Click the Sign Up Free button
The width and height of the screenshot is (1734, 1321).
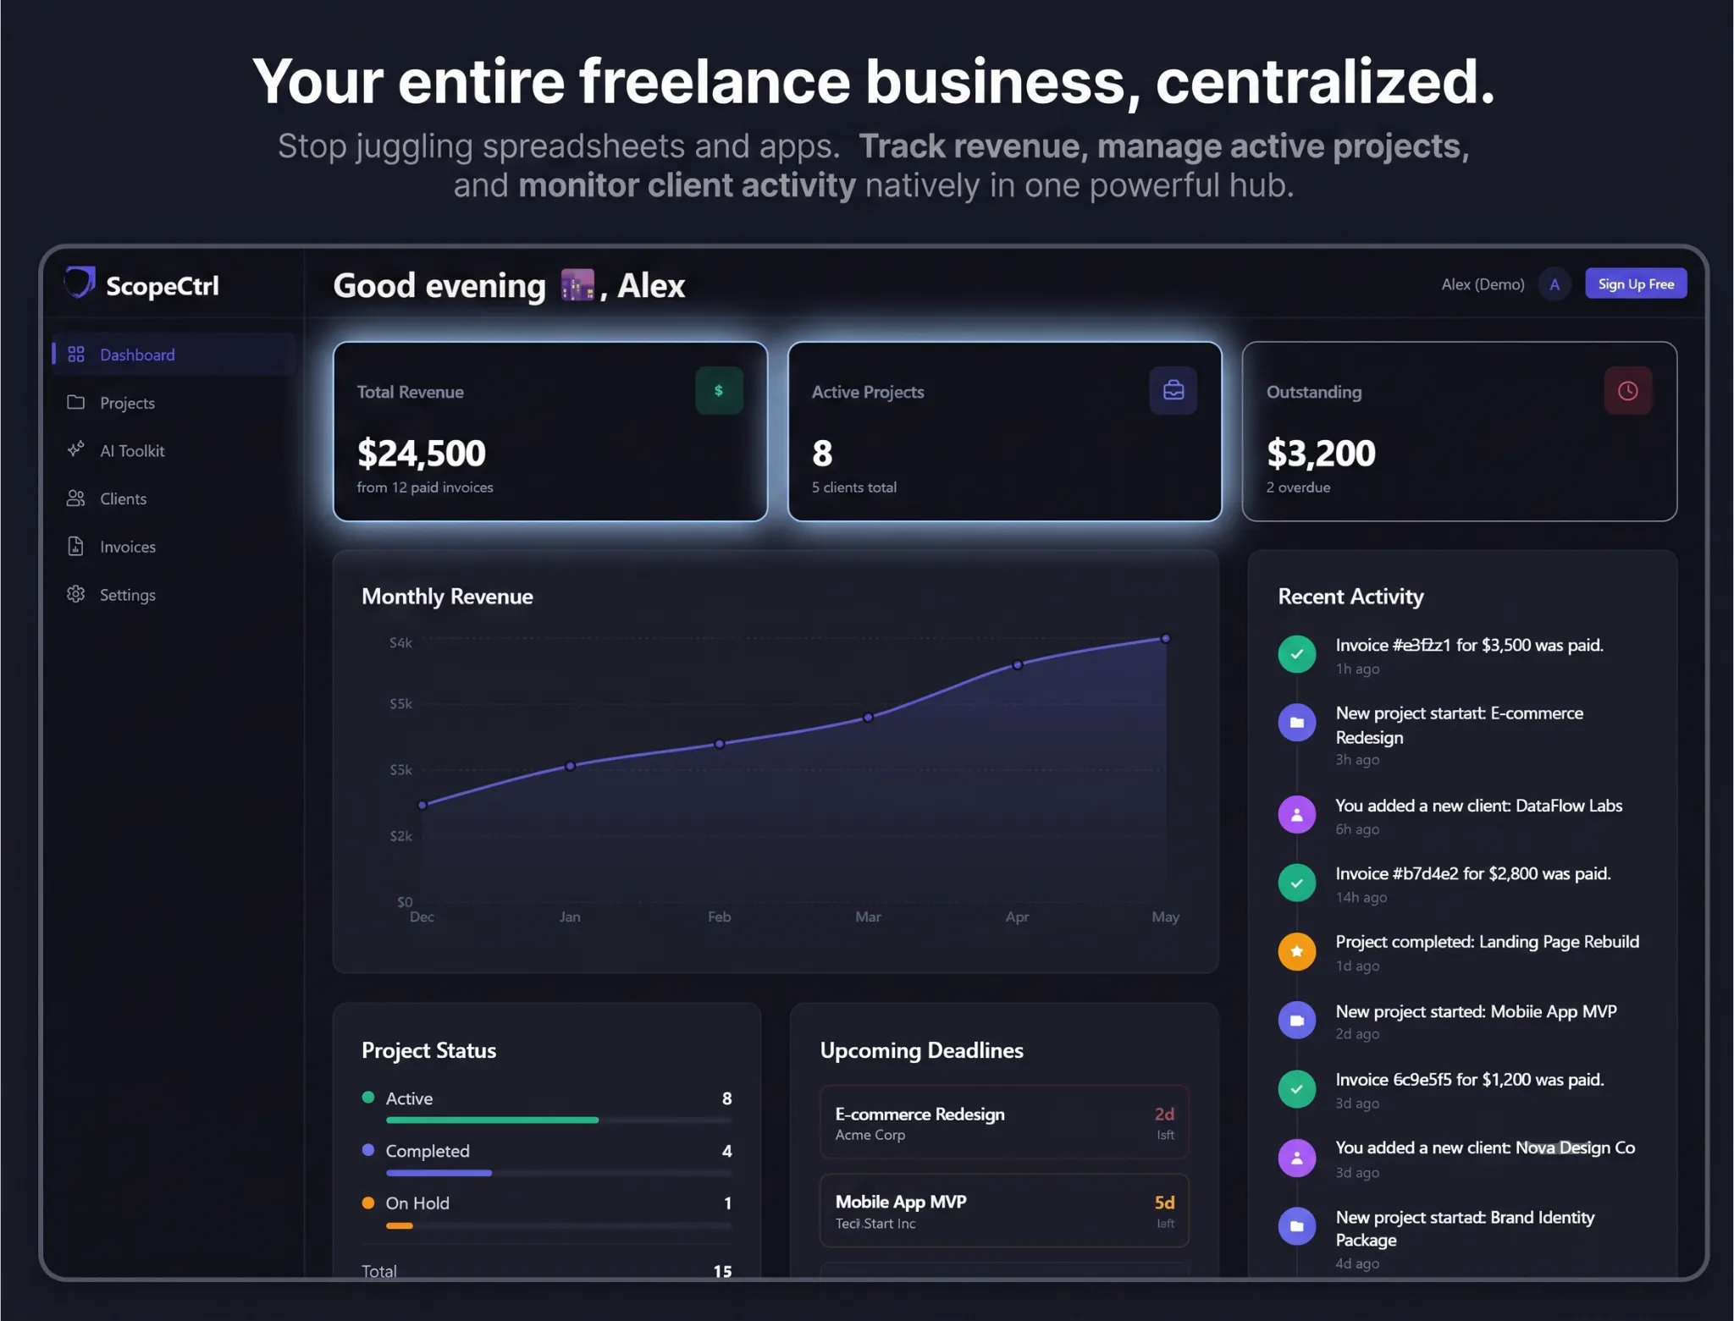[x=1636, y=284]
